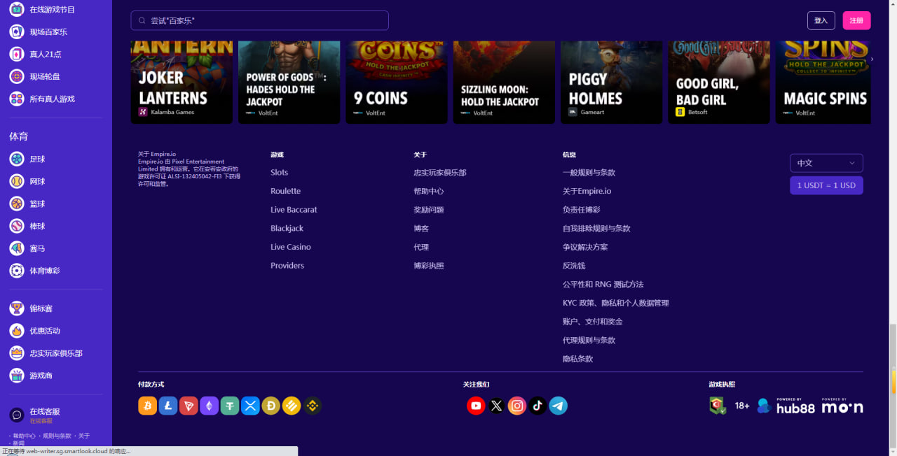This screenshot has height=456, width=897.
Task: Open the Slots footer link
Action: click(x=280, y=173)
